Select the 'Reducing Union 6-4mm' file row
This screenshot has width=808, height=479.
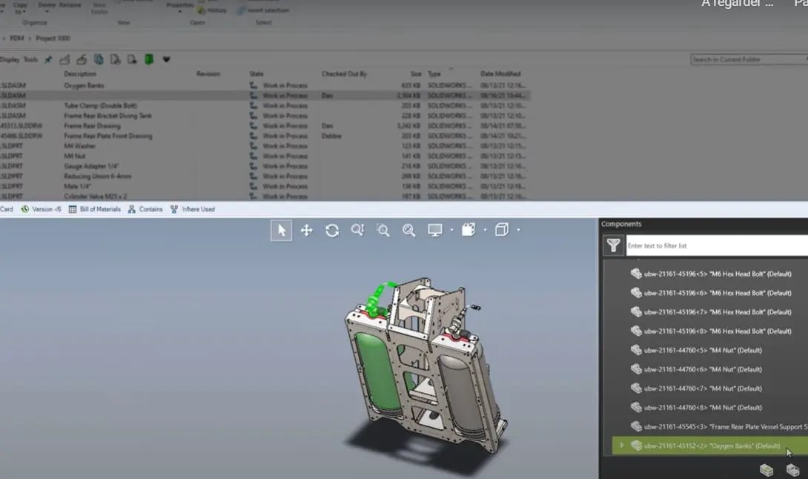265,176
